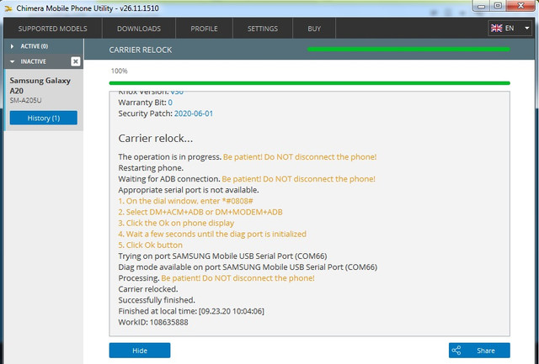The height and width of the screenshot is (364, 539).
Task: Click the header Carrier Relock progress bar
Action: (408, 50)
